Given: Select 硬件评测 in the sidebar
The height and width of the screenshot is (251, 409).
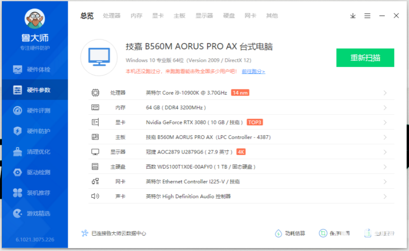Looking at the screenshot, I should click(34, 111).
